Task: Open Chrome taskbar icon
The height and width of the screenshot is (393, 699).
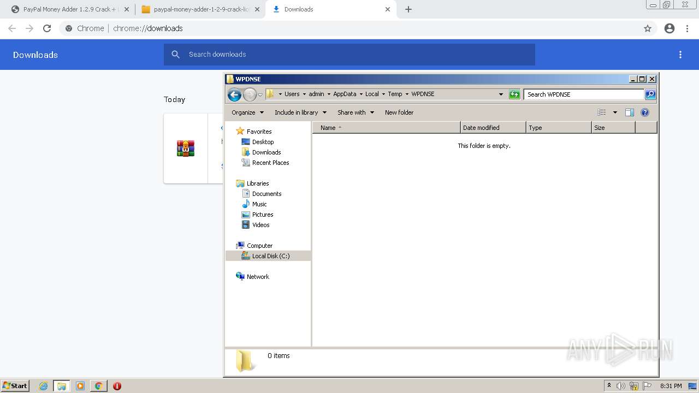Action: (98, 386)
